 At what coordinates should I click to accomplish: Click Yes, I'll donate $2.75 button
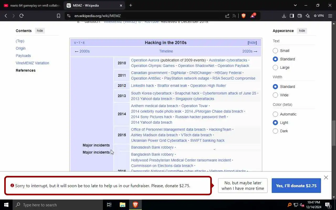click(x=296, y=186)
